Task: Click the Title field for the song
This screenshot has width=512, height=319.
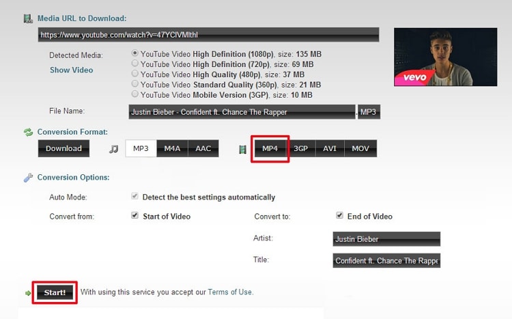Action: coord(386,260)
